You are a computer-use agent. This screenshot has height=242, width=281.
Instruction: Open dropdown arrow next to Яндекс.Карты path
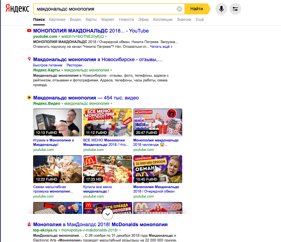coord(111,70)
